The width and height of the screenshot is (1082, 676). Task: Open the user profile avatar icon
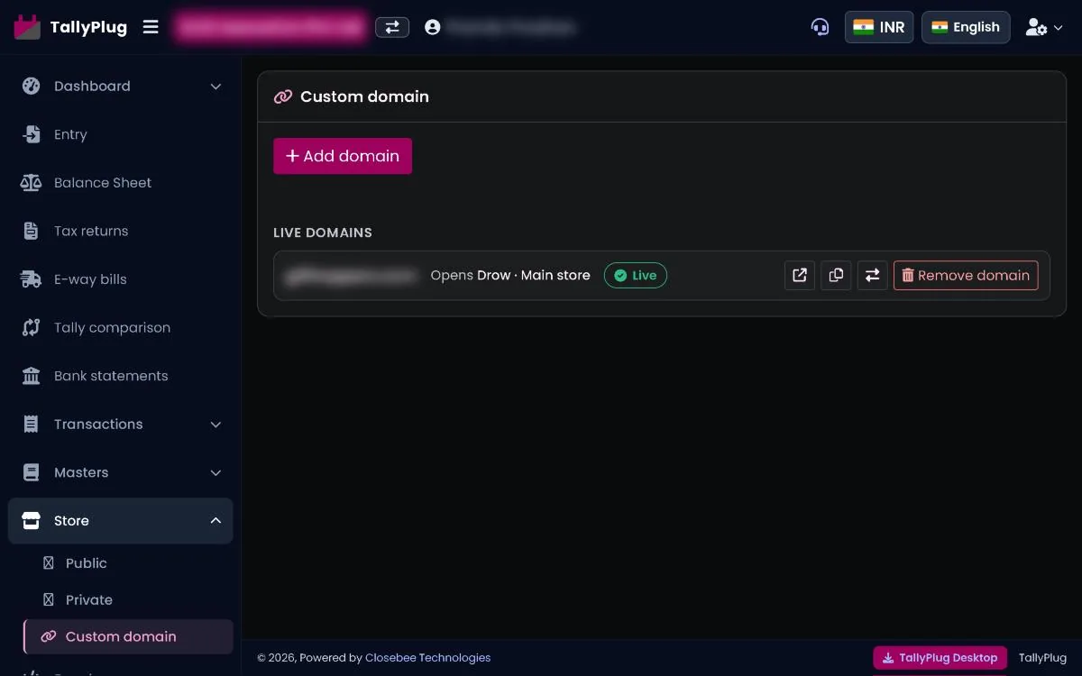click(433, 27)
